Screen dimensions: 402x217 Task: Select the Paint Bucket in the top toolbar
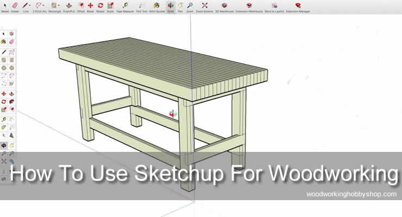pos(156,5)
